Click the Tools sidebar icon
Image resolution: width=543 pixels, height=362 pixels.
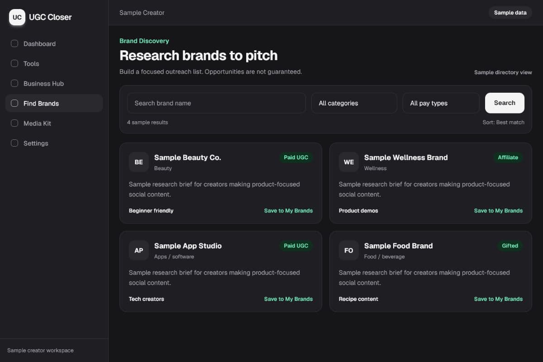14,64
